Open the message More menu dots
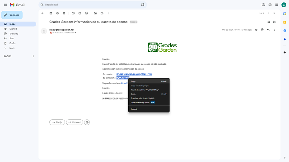 (274, 30)
